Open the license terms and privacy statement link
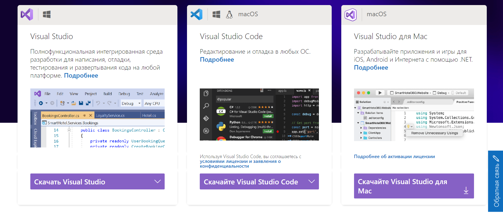 (240, 164)
